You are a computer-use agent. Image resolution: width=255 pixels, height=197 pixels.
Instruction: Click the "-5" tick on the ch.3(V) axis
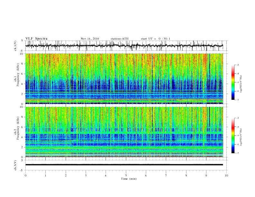pyautogui.click(x=22, y=170)
